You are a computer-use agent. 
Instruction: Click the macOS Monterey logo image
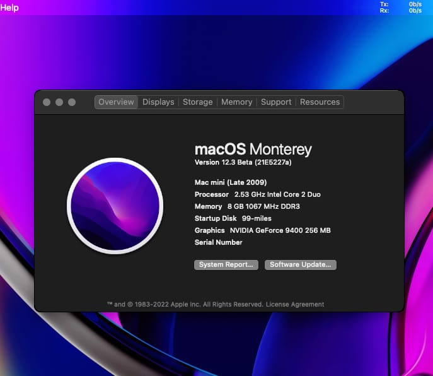tap(115, 206)
